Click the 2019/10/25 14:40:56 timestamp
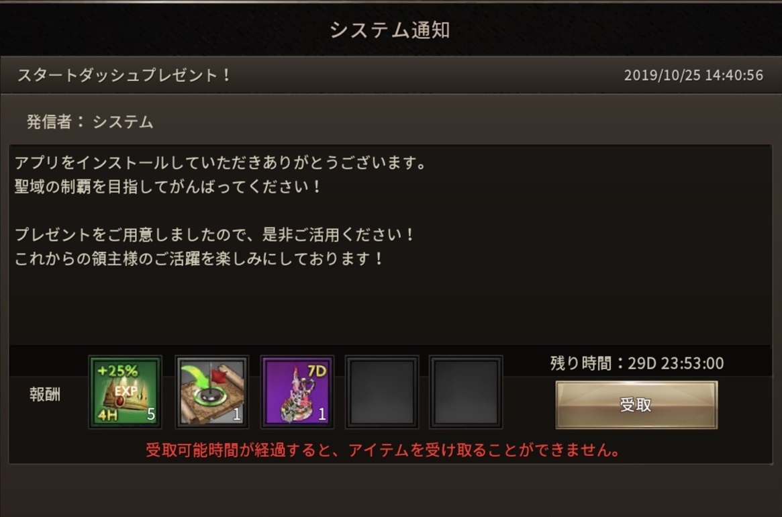The image size is (782, 517). point(693,75)
